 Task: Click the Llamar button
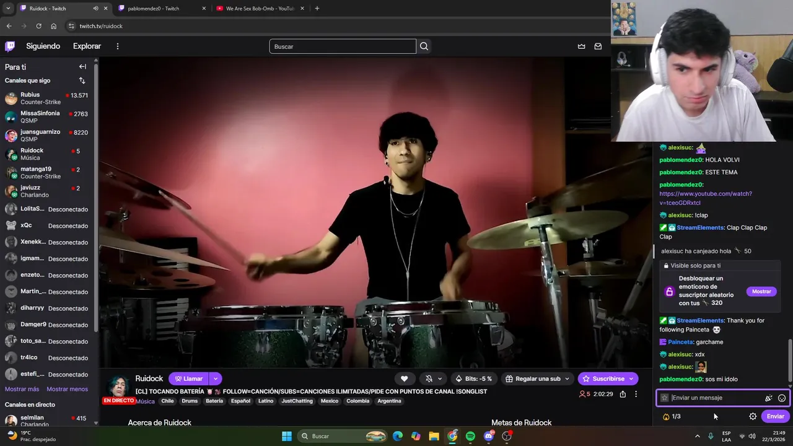tap(189, 378)
